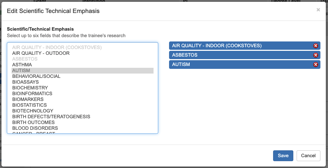328x168 pixels.
Task: Select BIOMARKERS field
Action: pos(28,100)
